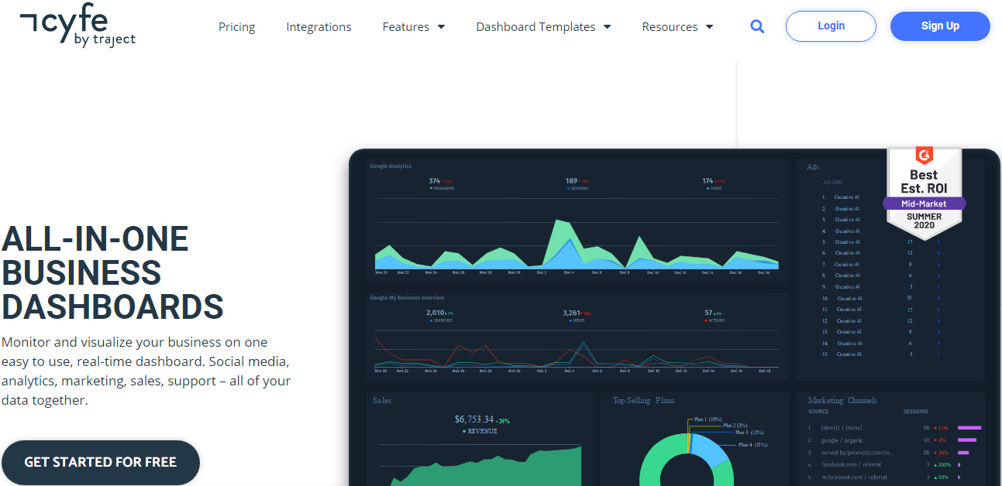Open the Dashboard Templates menu
The width and height of the screenshot is (1002, 486).
pos(543,26)
